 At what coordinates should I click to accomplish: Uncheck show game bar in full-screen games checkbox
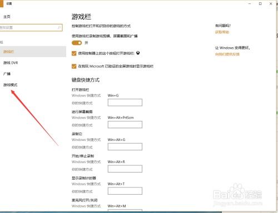click(74, 66)
